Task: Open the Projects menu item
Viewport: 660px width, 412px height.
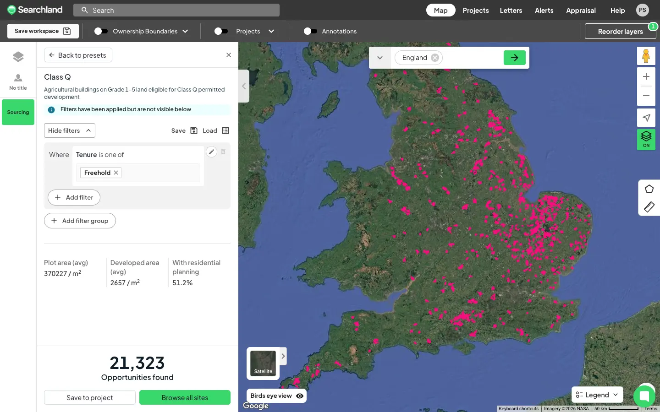Action: point(476,10)
